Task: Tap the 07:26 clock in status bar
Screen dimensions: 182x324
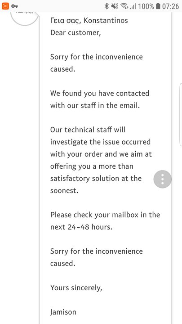Action: (x=170, y=6)
